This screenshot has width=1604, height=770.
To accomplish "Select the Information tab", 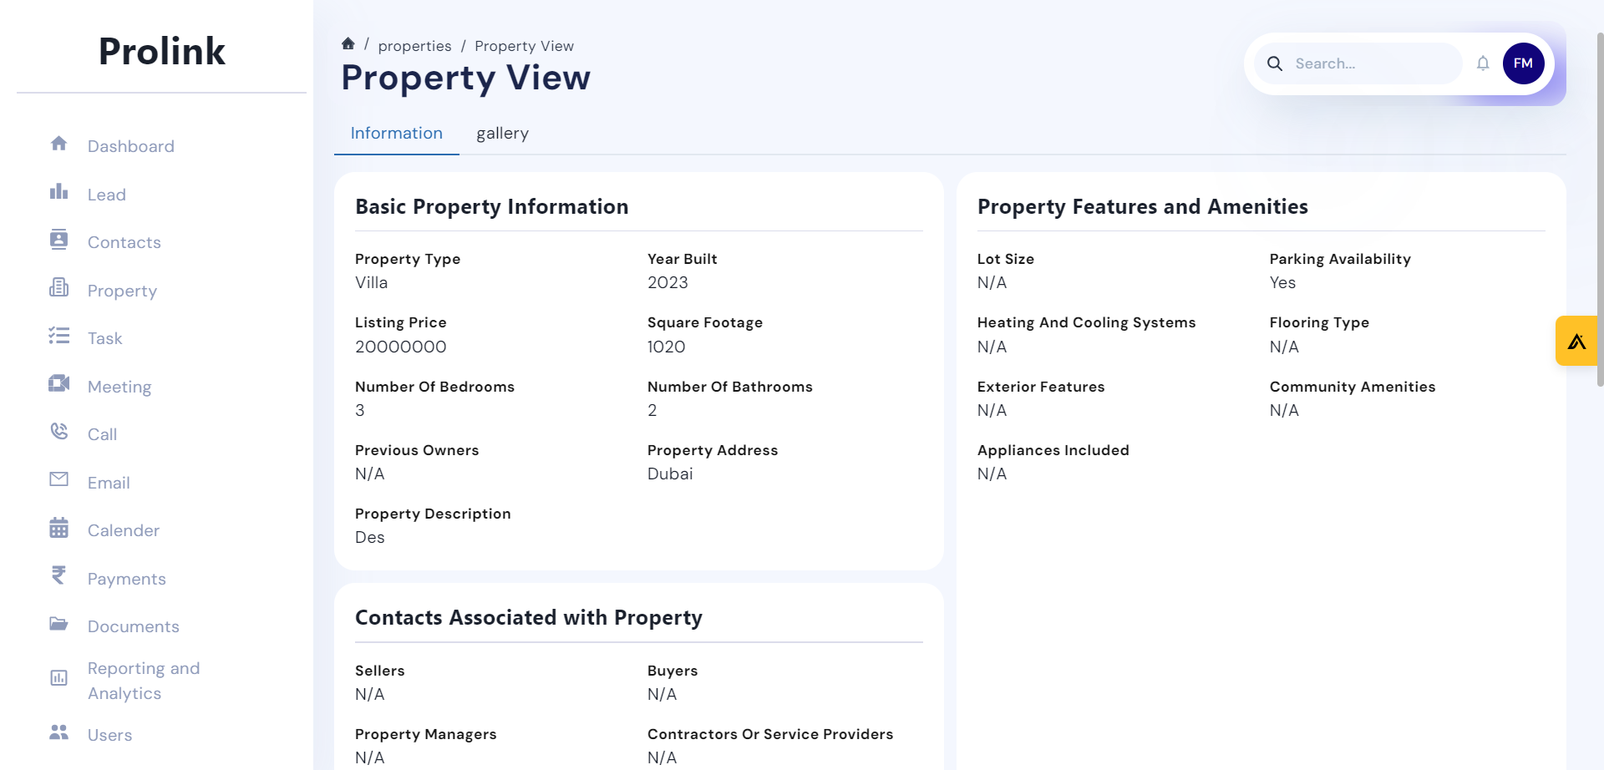I will point(396,133).
